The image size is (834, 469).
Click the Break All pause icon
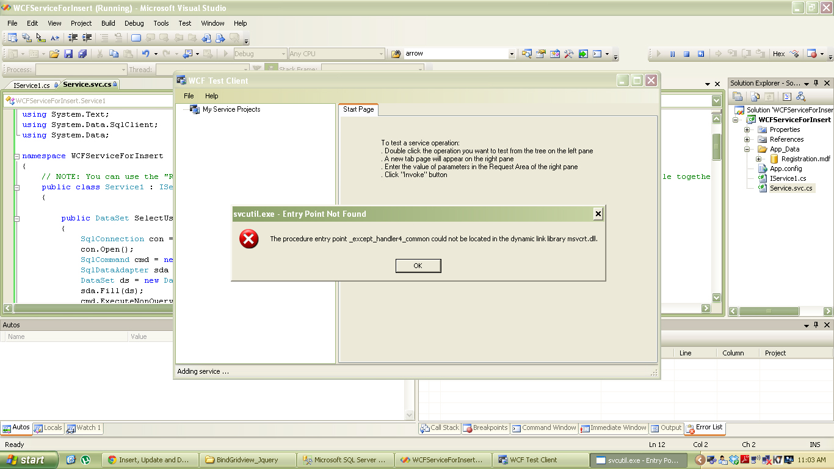click(672, 54)
